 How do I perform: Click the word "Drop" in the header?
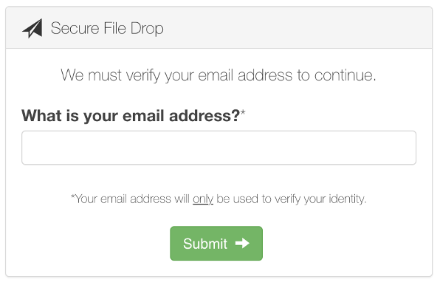(x=147, y=29)
